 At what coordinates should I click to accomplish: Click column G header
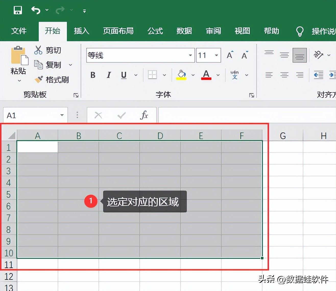[283, 136]
